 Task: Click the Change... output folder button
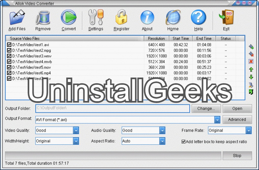pyautogui.click(x=206, y=109)
